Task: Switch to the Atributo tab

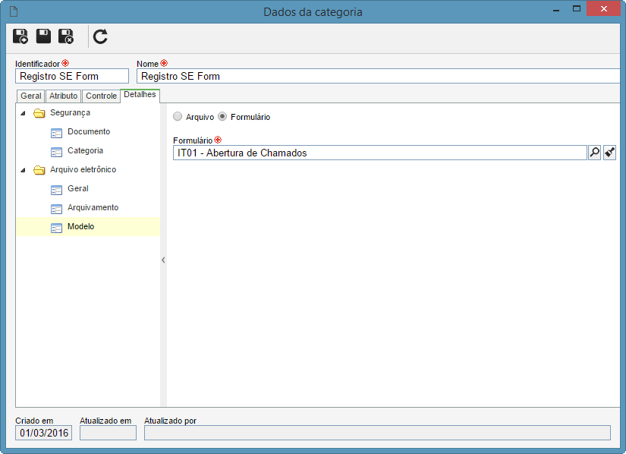Action: click(63, 96)
